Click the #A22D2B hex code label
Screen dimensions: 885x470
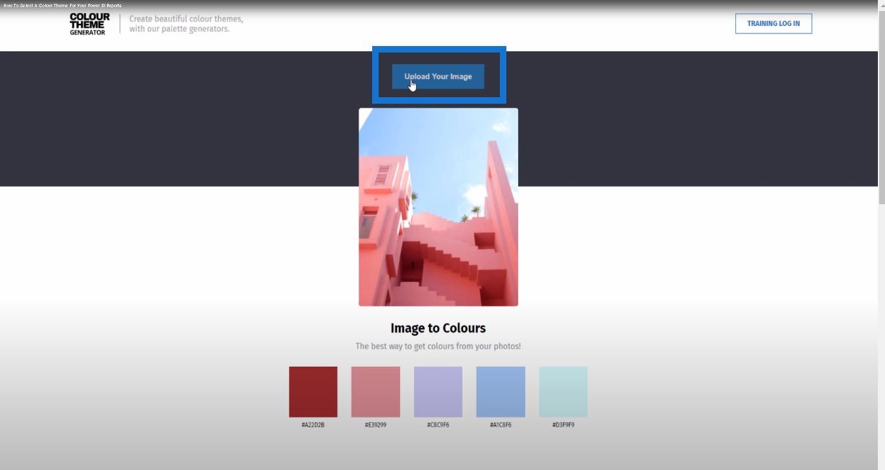313,425
